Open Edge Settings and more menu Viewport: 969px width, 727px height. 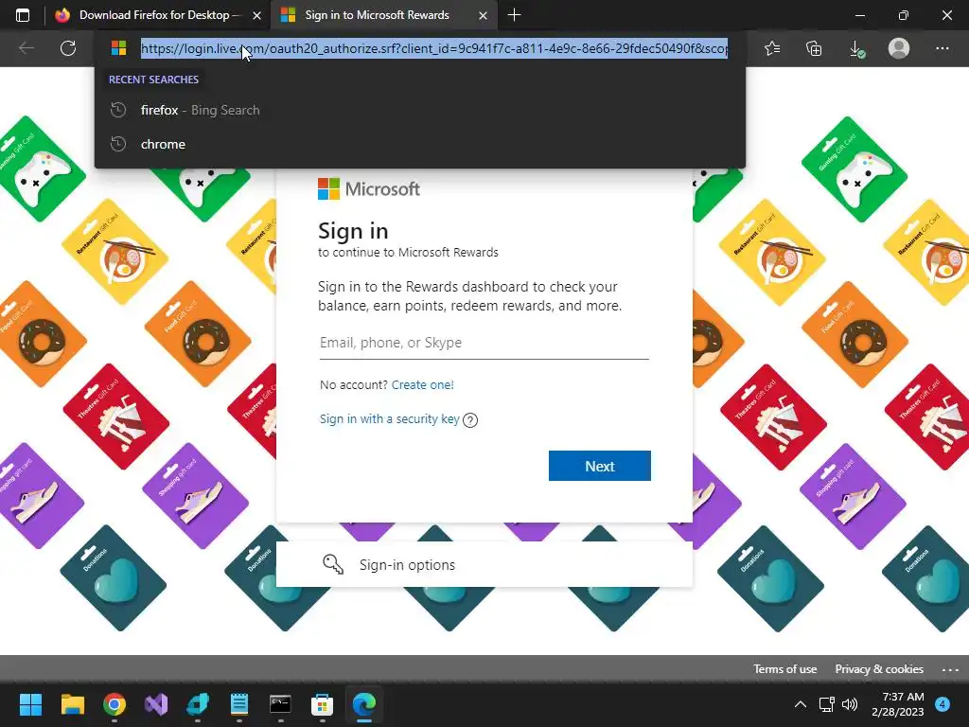pos(942,48)
